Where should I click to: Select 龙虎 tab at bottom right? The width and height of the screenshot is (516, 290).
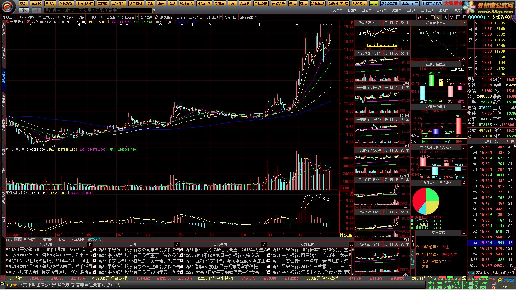pos(503,273)
